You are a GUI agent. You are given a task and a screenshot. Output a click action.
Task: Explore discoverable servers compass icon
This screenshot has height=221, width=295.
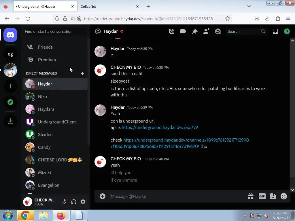10,102
